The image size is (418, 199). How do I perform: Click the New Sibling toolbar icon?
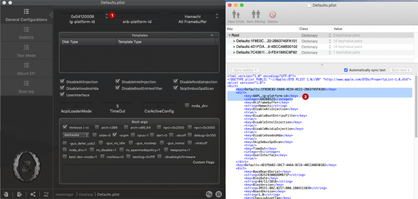(256, 17)
